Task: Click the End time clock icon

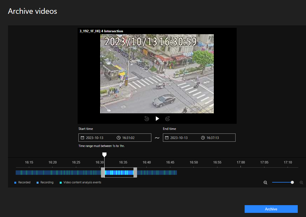Action: pos(203,138)
